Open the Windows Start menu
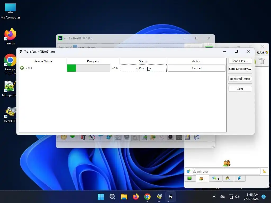This screenshot has width=271, height=203. click(101, 197)
